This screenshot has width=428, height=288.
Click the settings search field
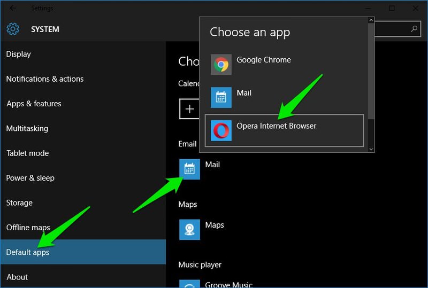(398, 29)
